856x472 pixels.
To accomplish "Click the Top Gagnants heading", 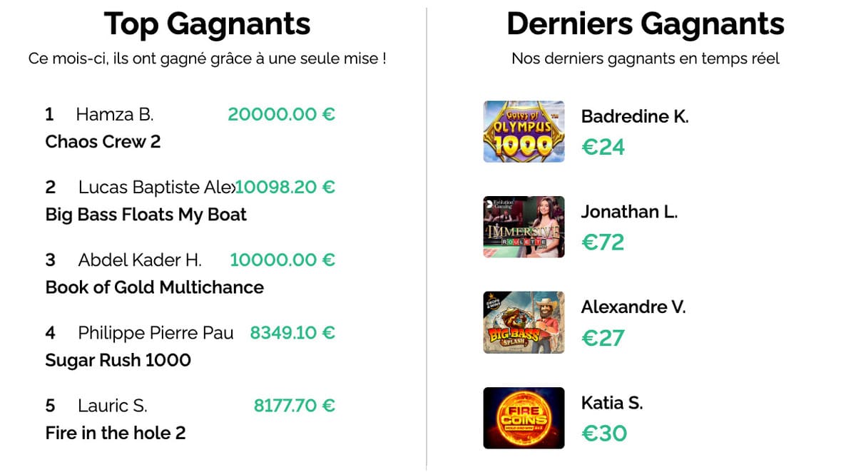I will point(207,24).
